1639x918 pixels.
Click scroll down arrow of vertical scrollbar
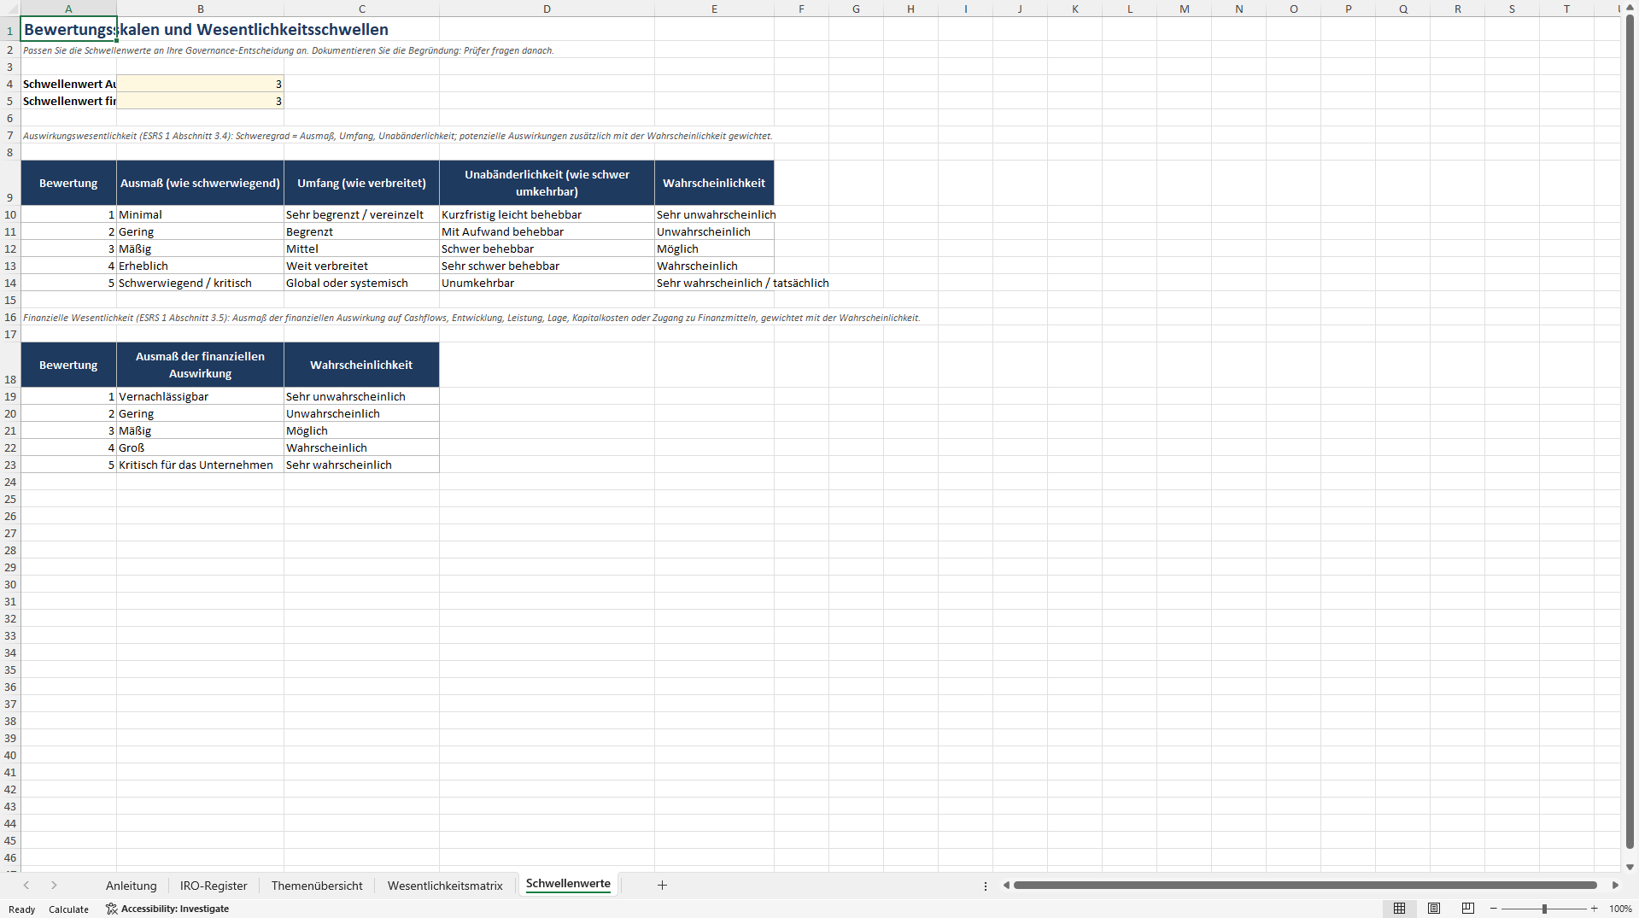pos(1630,867)
